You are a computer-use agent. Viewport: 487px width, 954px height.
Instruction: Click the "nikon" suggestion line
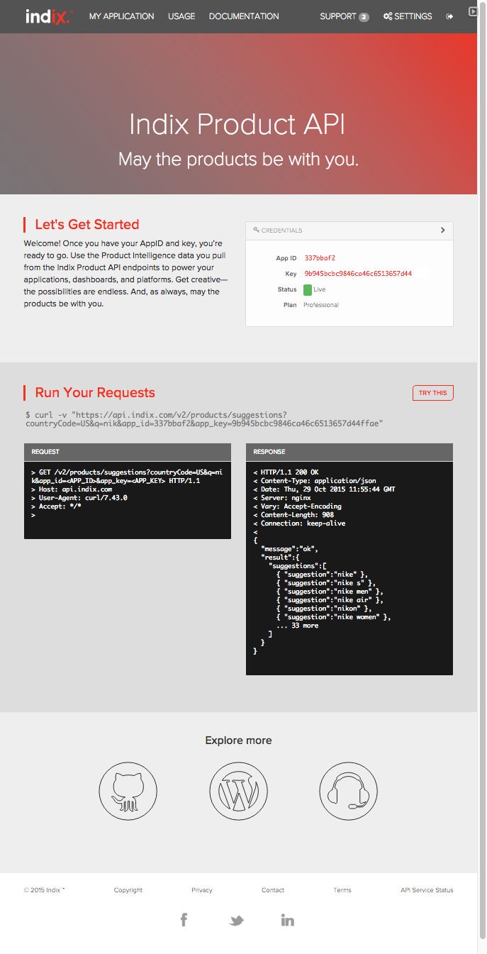[x=324, y=609]
